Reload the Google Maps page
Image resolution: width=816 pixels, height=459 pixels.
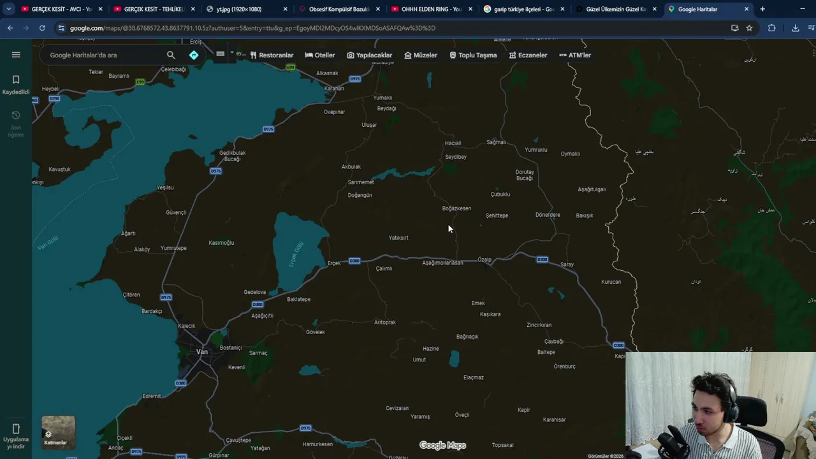pyautogui.click(x=42, y=28)
